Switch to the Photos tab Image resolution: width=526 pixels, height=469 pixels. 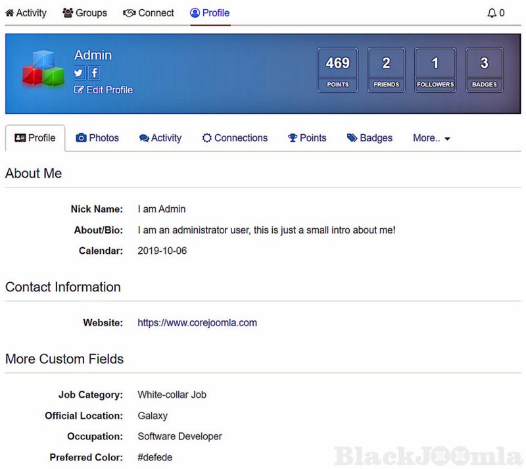point(97,138)
